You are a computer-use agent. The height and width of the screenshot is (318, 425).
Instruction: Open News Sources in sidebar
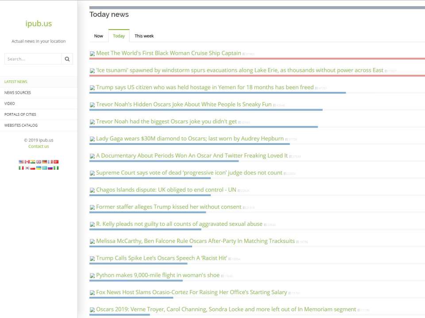pyautogui.click(x=18, y=93)
